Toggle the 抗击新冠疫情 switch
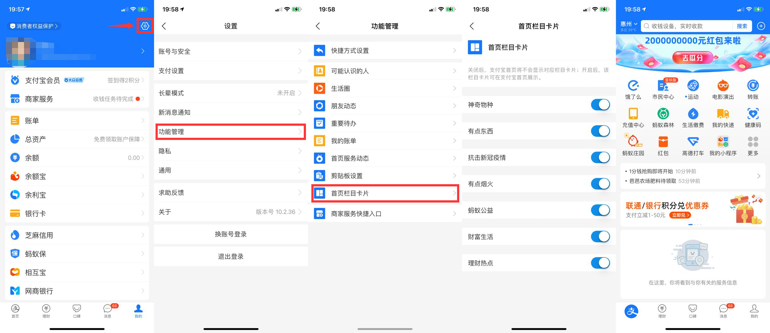Screen dimensions: 770x333 tap(600, 157)
